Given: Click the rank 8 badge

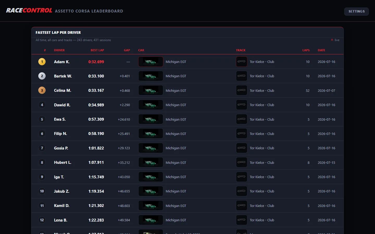Looking at the screenshot, I should click(42, 162).
